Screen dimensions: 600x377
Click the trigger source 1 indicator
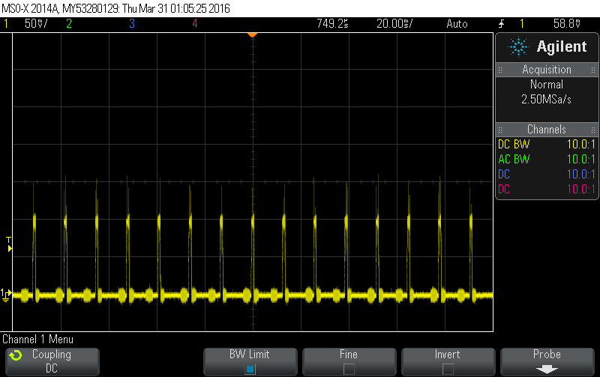pos(521,24)
